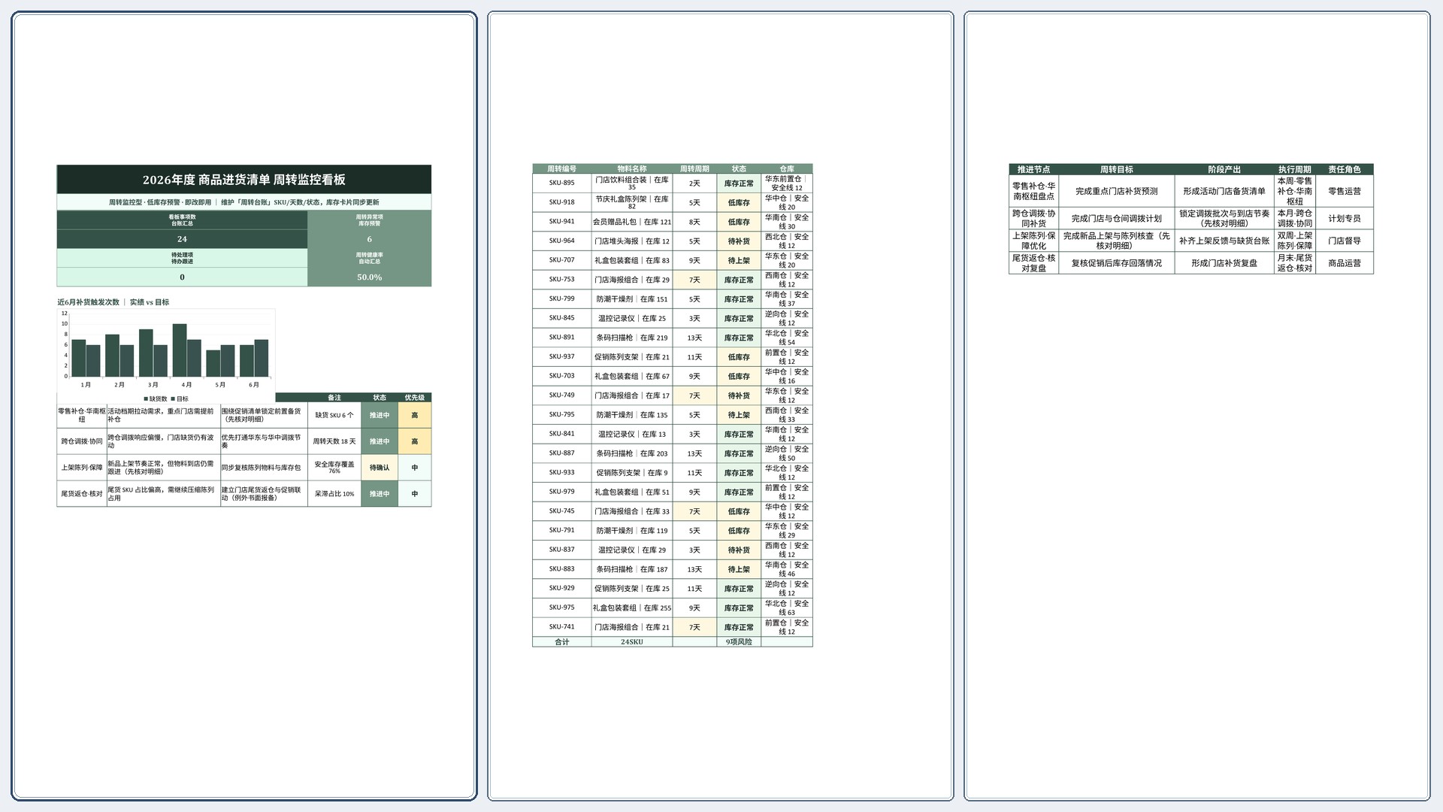The image size is (1443, 812).
Task: Click the 门店督导 role cell
Action: [1345, 241]
